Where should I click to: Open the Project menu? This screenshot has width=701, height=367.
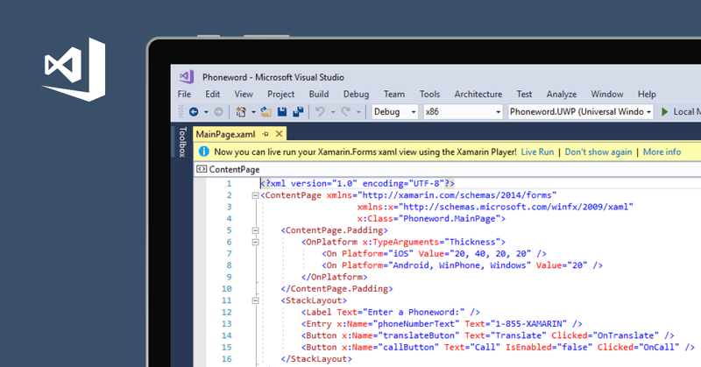pyautogui.click(x=280, y=95)
